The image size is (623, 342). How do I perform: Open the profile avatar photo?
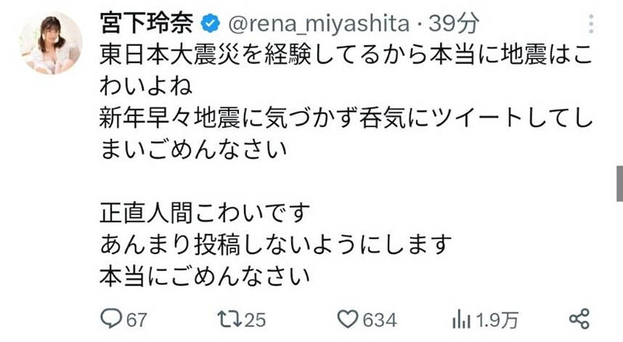coord(51,44)
